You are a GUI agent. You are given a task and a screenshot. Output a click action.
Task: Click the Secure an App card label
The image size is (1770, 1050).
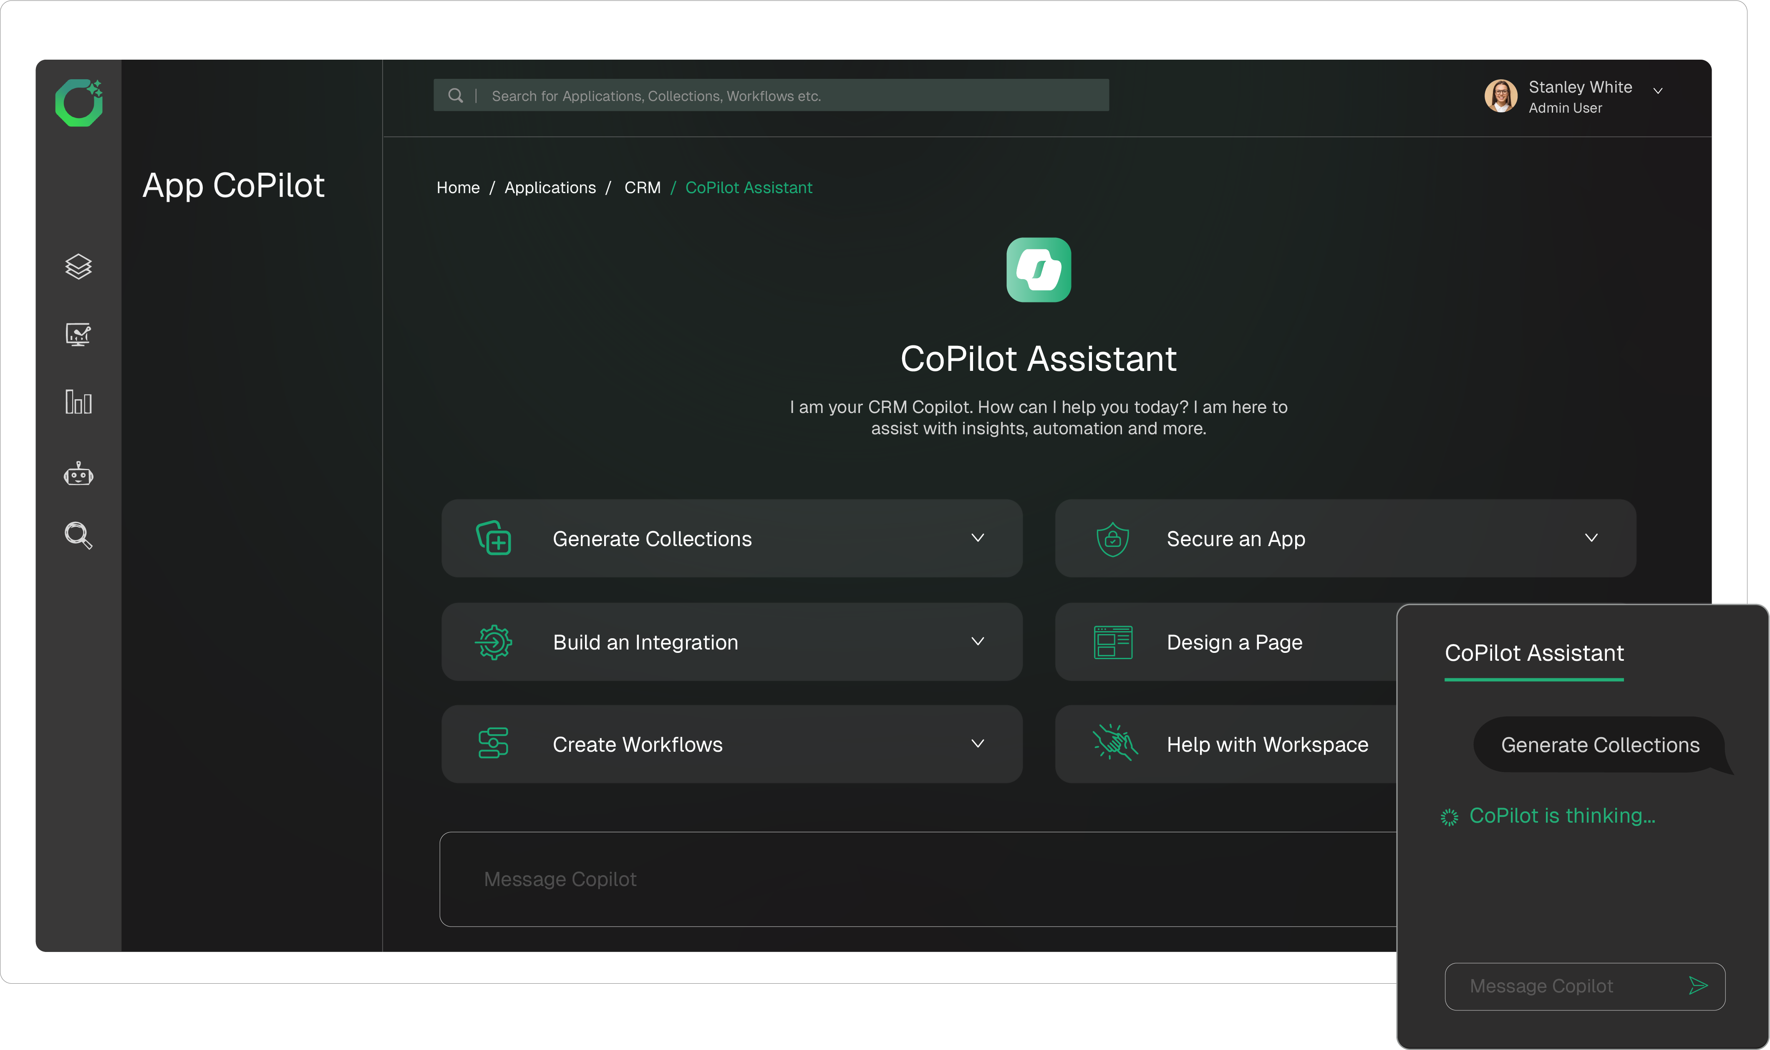coord(1235,539)
